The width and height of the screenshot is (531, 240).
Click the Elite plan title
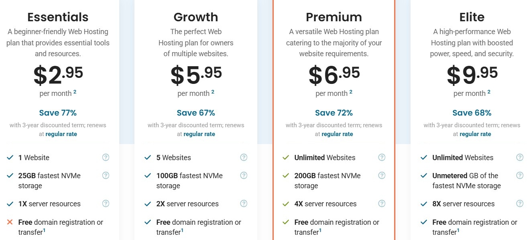(472, 17)
